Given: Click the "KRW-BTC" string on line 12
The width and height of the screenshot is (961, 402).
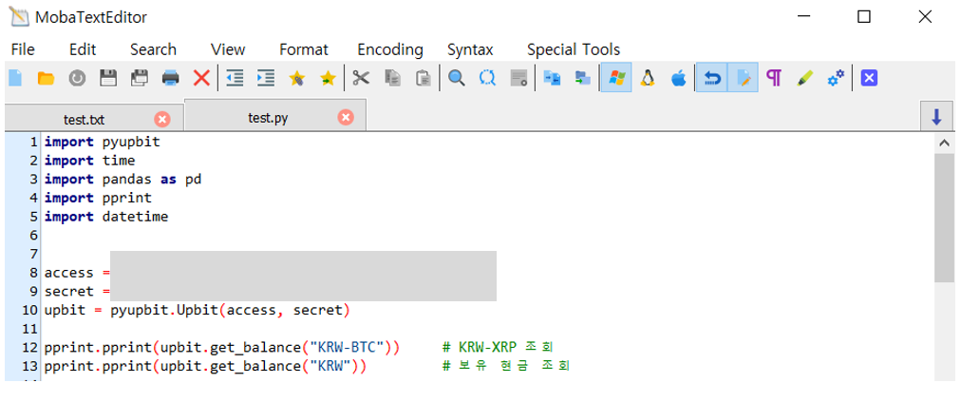Looking at the screenshot, I should click(347, 348).
